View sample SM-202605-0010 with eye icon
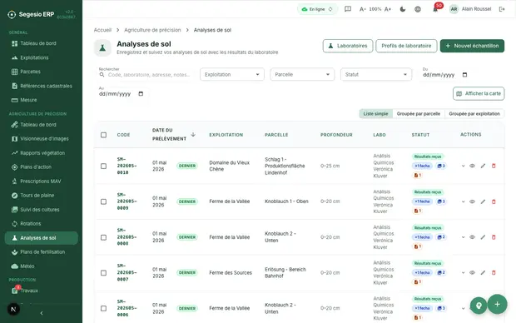 472,166
